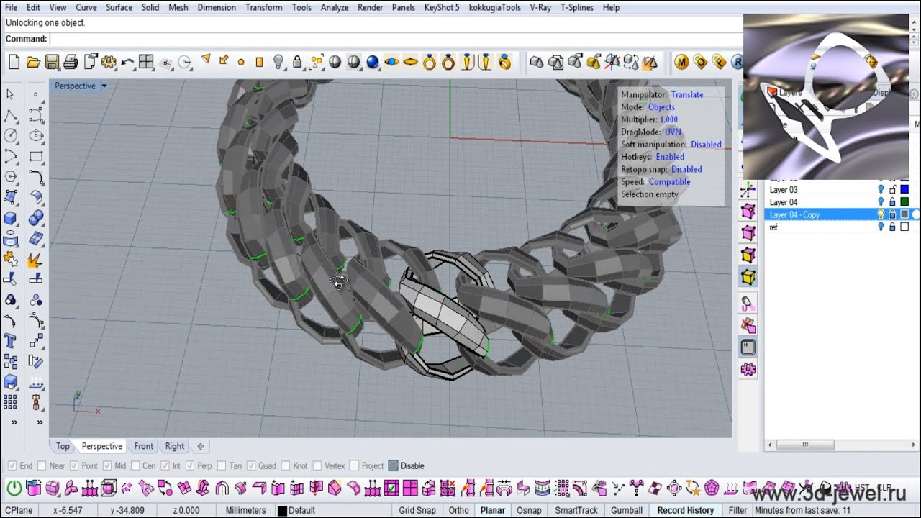Click the Gumball status bar button
The image size is (921, 518).
pyautogui.click(x=627, y=510)
